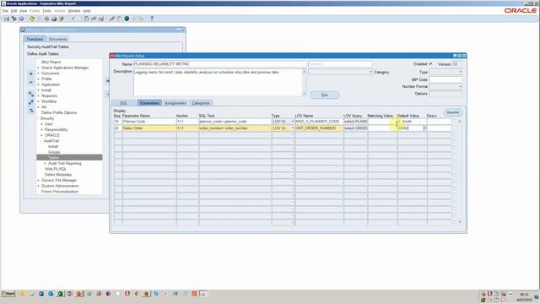Click the Clear Record toolbar icon
540x304 pixels.
(94, 19)
